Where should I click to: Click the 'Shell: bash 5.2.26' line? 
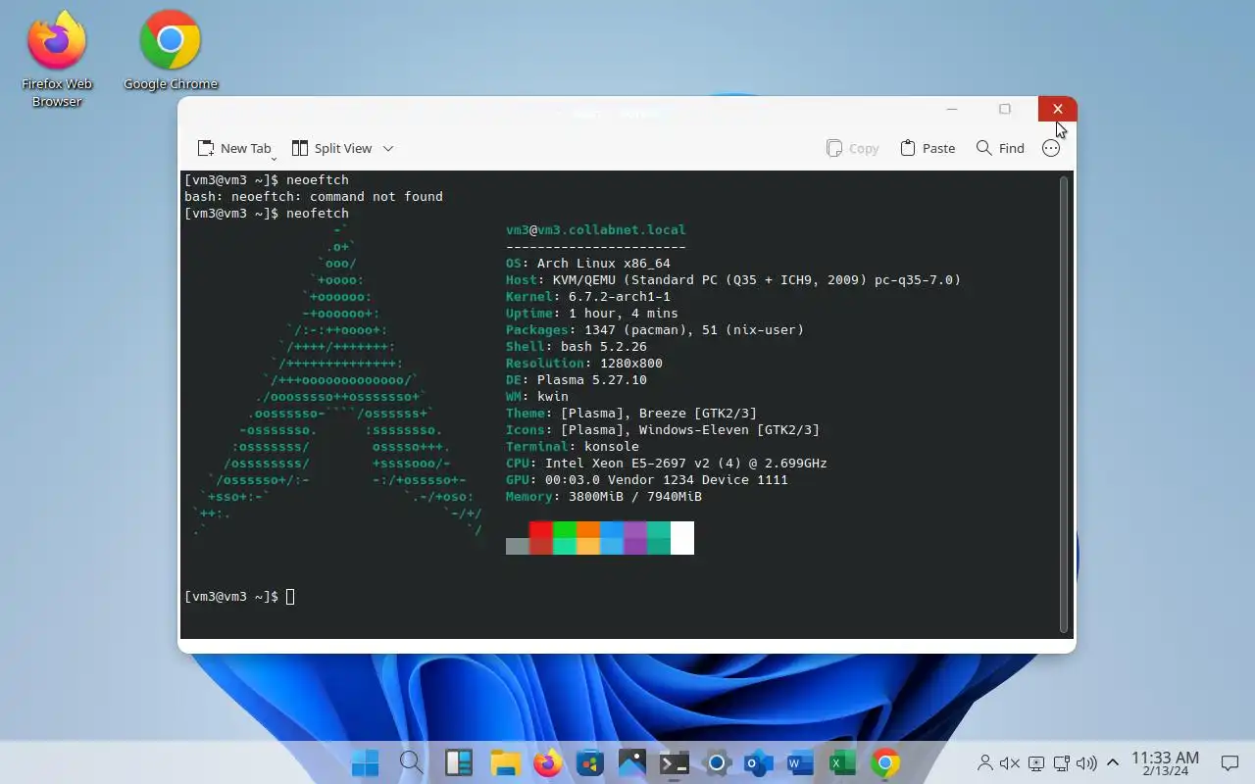click(577, 347)
